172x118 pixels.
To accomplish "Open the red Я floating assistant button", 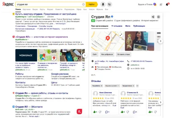I will tap(79, 112).
